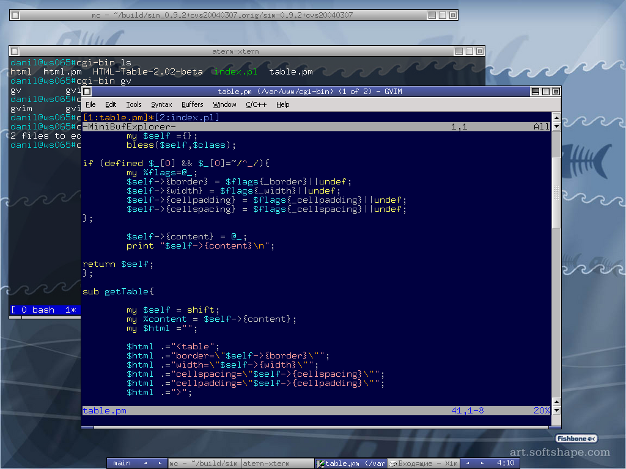Select the [1:table.pm] buffer tab in MiniBufExplorer
The image size is (626, 469).
(116, 117)
